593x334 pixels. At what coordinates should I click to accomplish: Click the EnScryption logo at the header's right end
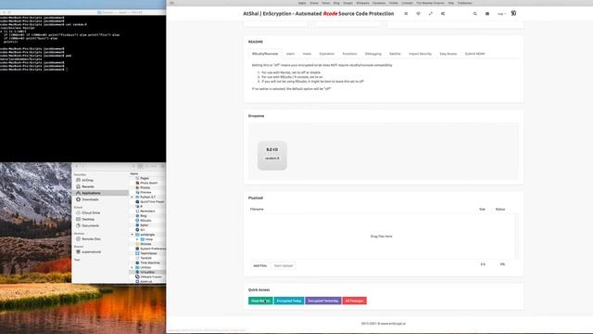513,13
